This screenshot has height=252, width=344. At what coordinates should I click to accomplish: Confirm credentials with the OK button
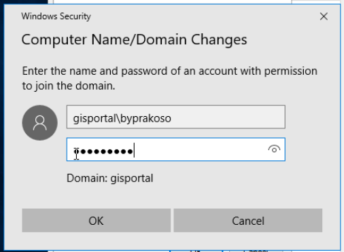pos(96,221)
